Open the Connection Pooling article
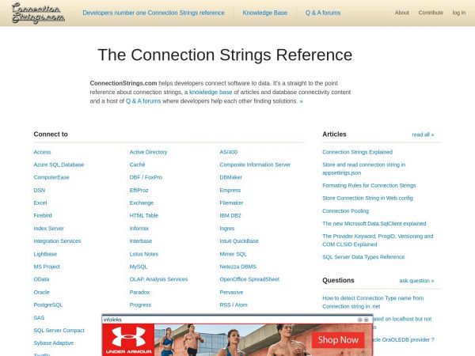475x356 pixels. point(345,211)
